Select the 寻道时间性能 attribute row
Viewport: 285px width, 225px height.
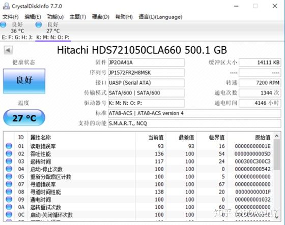138,192
